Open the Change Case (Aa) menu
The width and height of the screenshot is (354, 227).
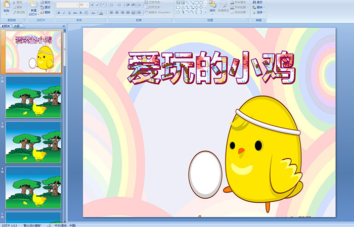click(94, 13)
